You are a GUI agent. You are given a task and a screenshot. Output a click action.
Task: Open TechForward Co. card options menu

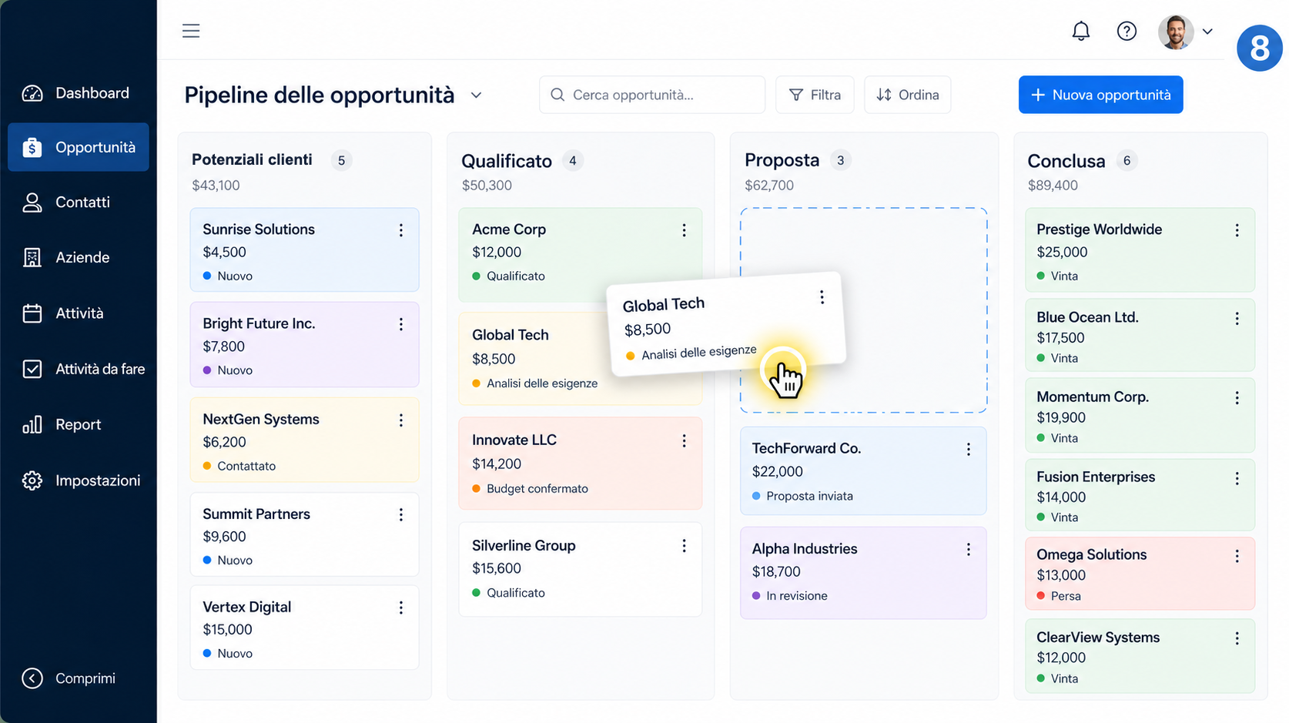click(x=969, y=450)
